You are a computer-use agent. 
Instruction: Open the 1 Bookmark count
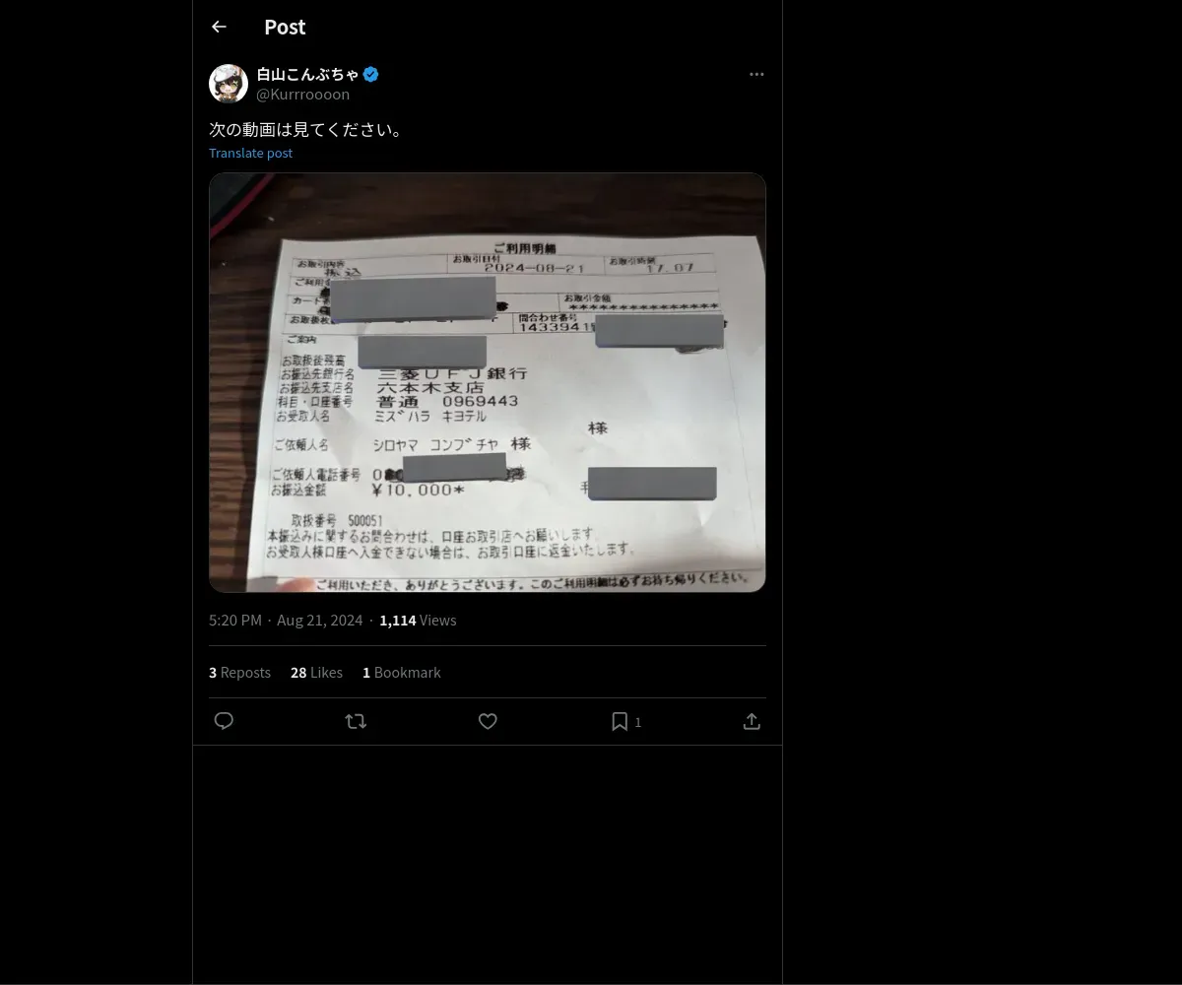(x=401, y=672)
